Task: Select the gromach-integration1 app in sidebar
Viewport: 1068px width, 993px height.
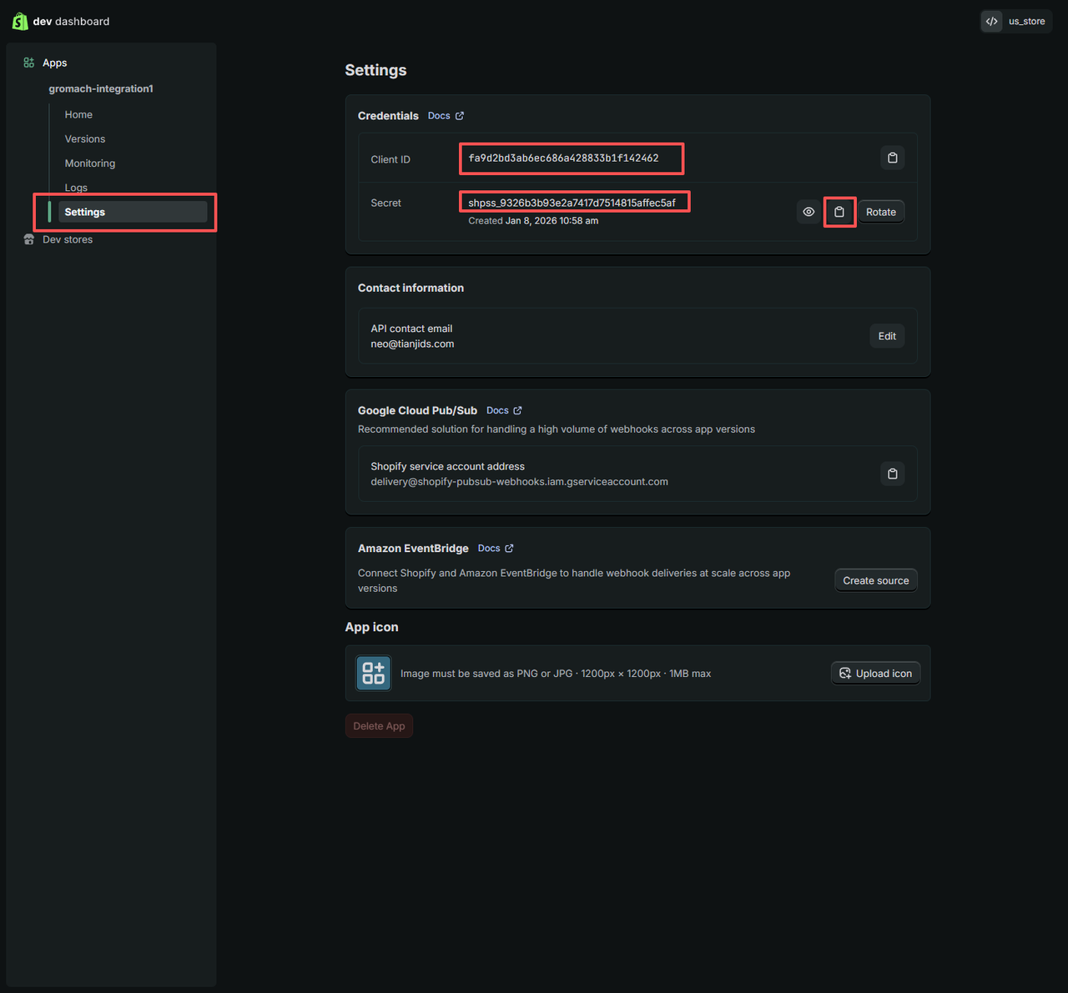Action: (101, 88)
